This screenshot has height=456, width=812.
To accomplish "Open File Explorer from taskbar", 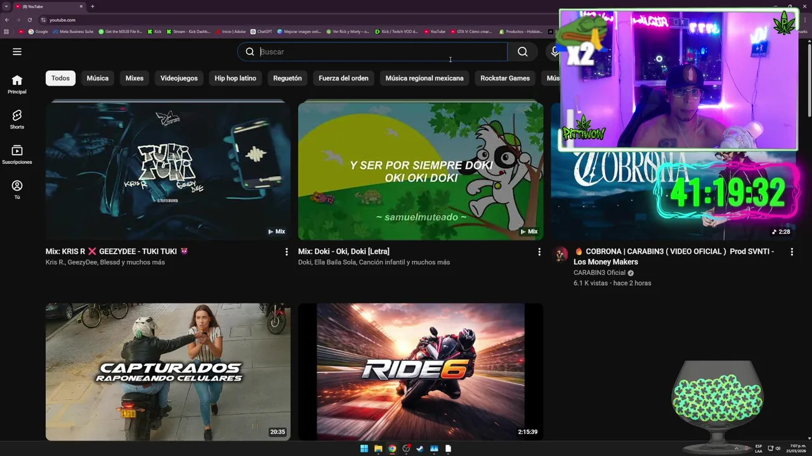I will click(x=378, y=448).
